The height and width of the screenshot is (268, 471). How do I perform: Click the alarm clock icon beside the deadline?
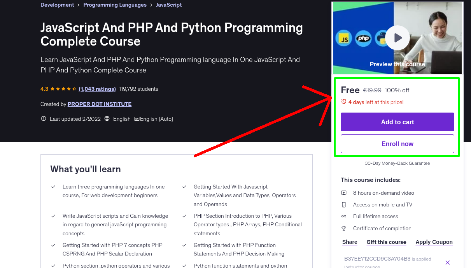343,102
